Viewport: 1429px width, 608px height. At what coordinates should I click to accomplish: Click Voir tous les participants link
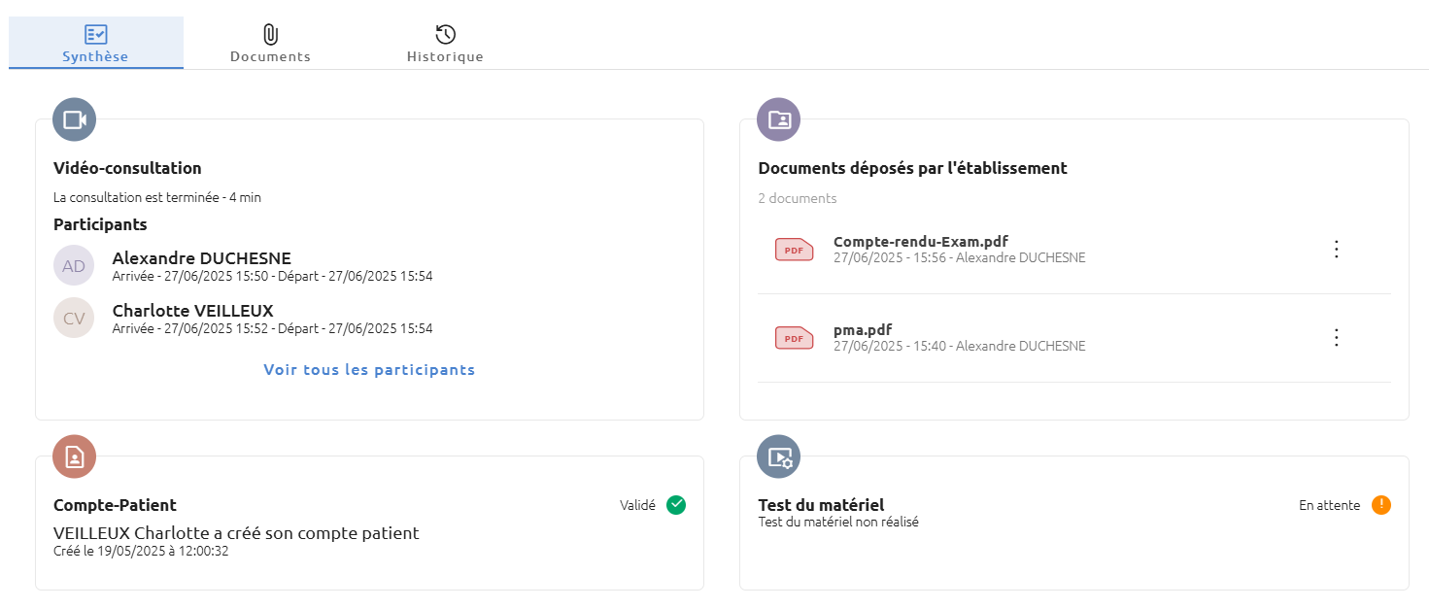(369, 370)
